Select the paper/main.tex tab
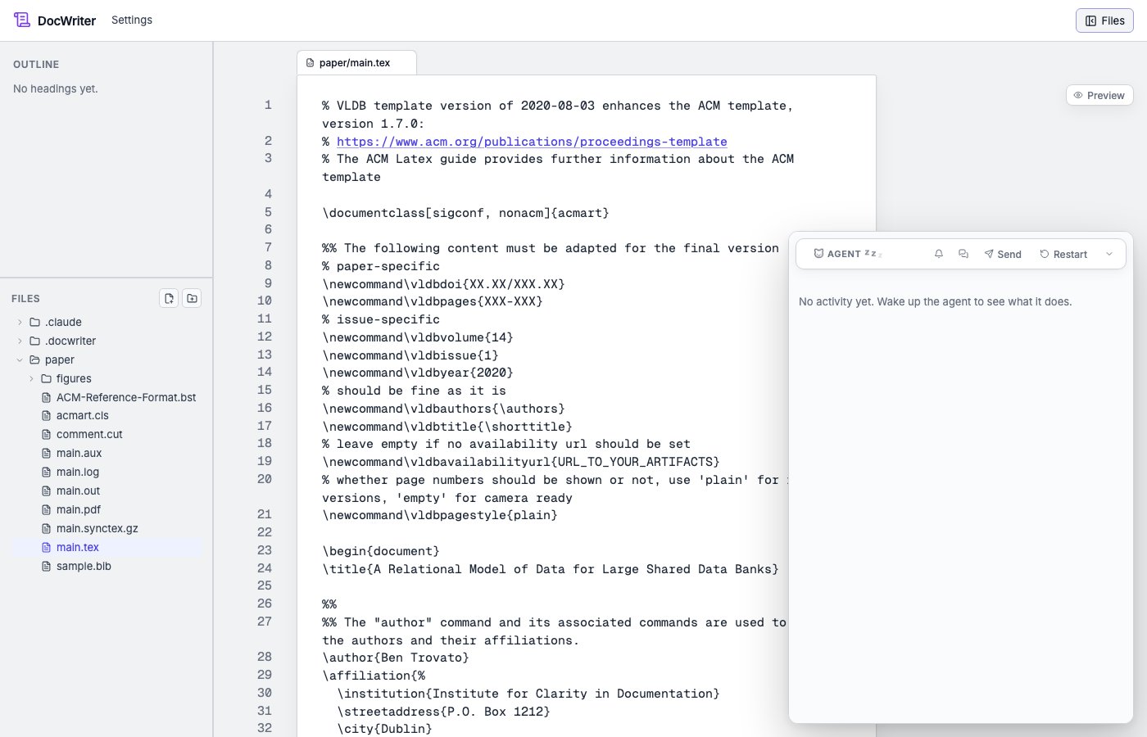 click(356, 63)
